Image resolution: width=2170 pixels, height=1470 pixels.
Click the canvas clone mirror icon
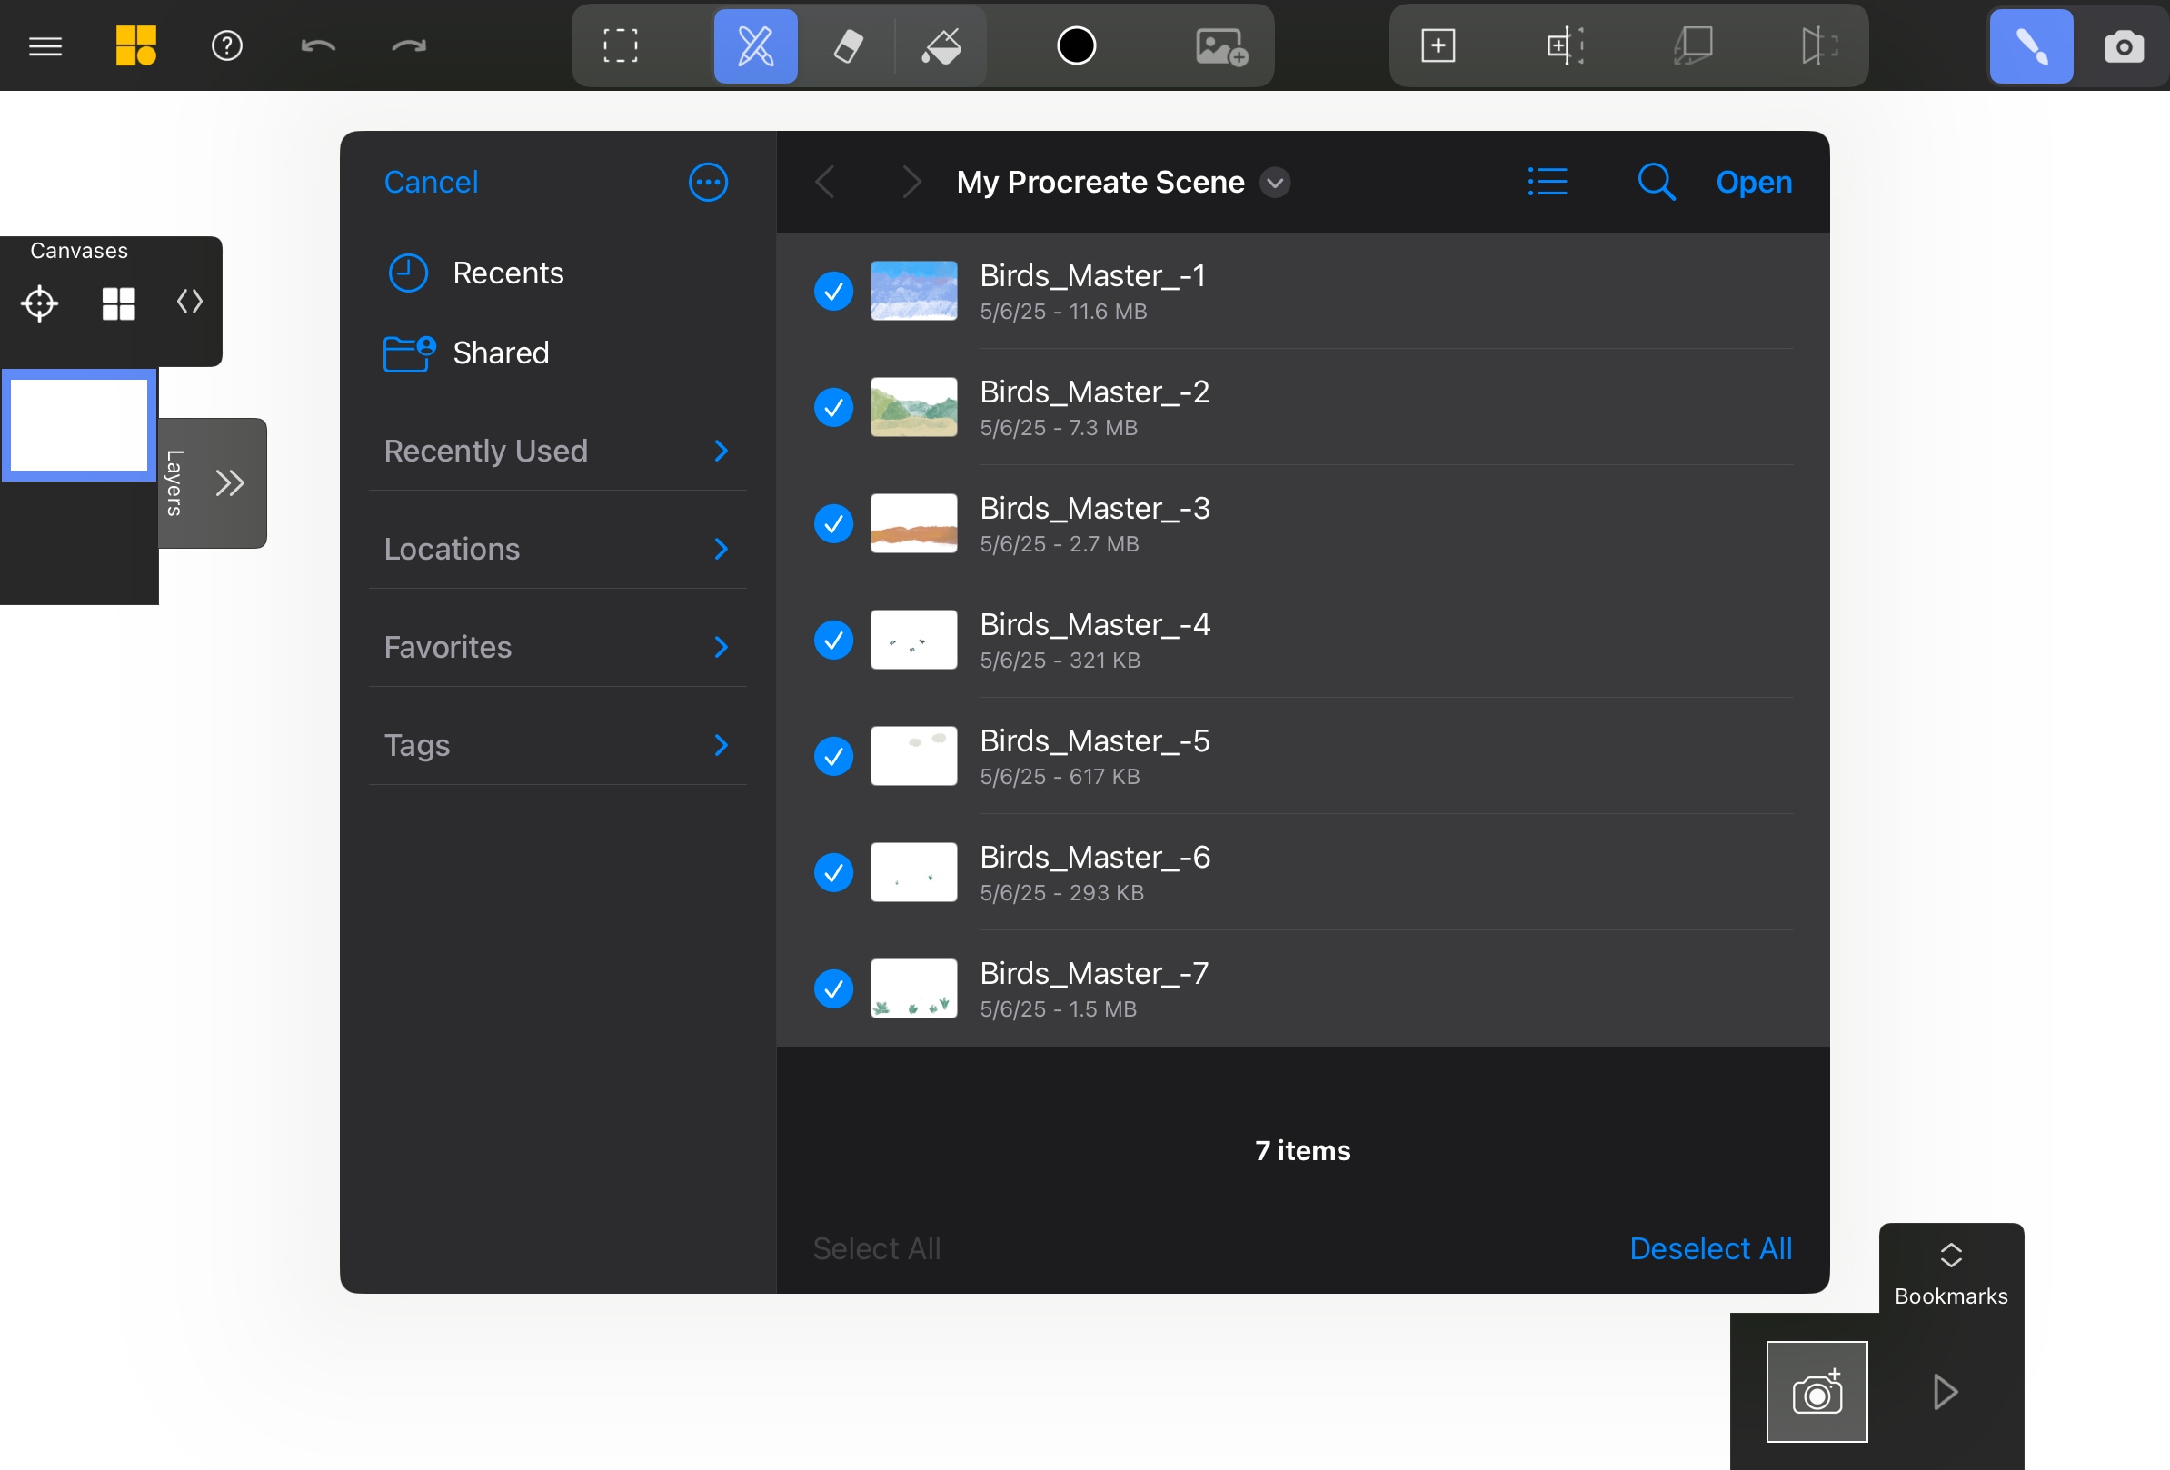(1565, 45)
